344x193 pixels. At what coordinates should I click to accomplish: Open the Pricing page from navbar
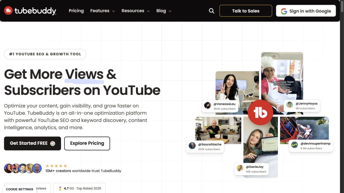coord(76,11)
